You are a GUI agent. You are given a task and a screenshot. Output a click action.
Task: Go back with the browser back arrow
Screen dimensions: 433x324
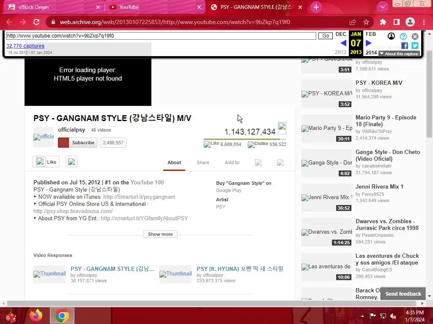point(9,22)
